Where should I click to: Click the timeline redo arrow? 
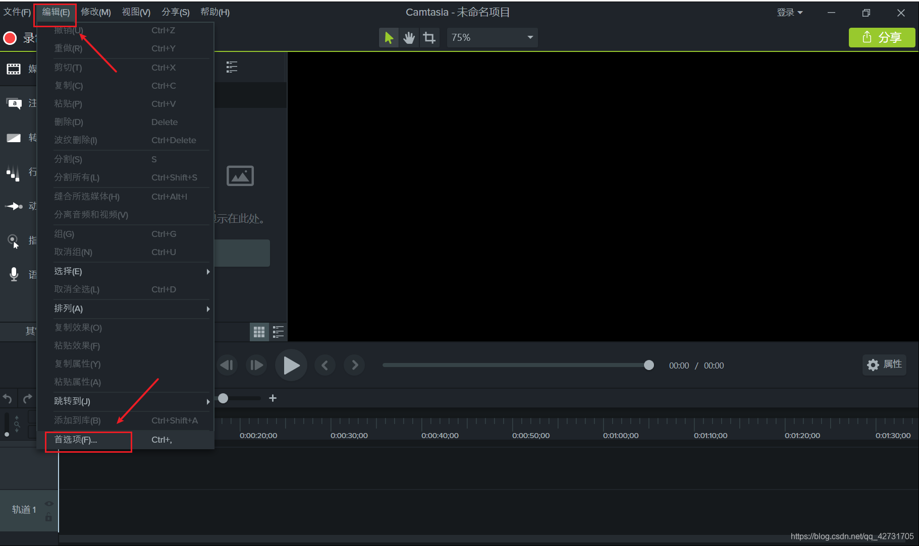[x=28, y=399]
